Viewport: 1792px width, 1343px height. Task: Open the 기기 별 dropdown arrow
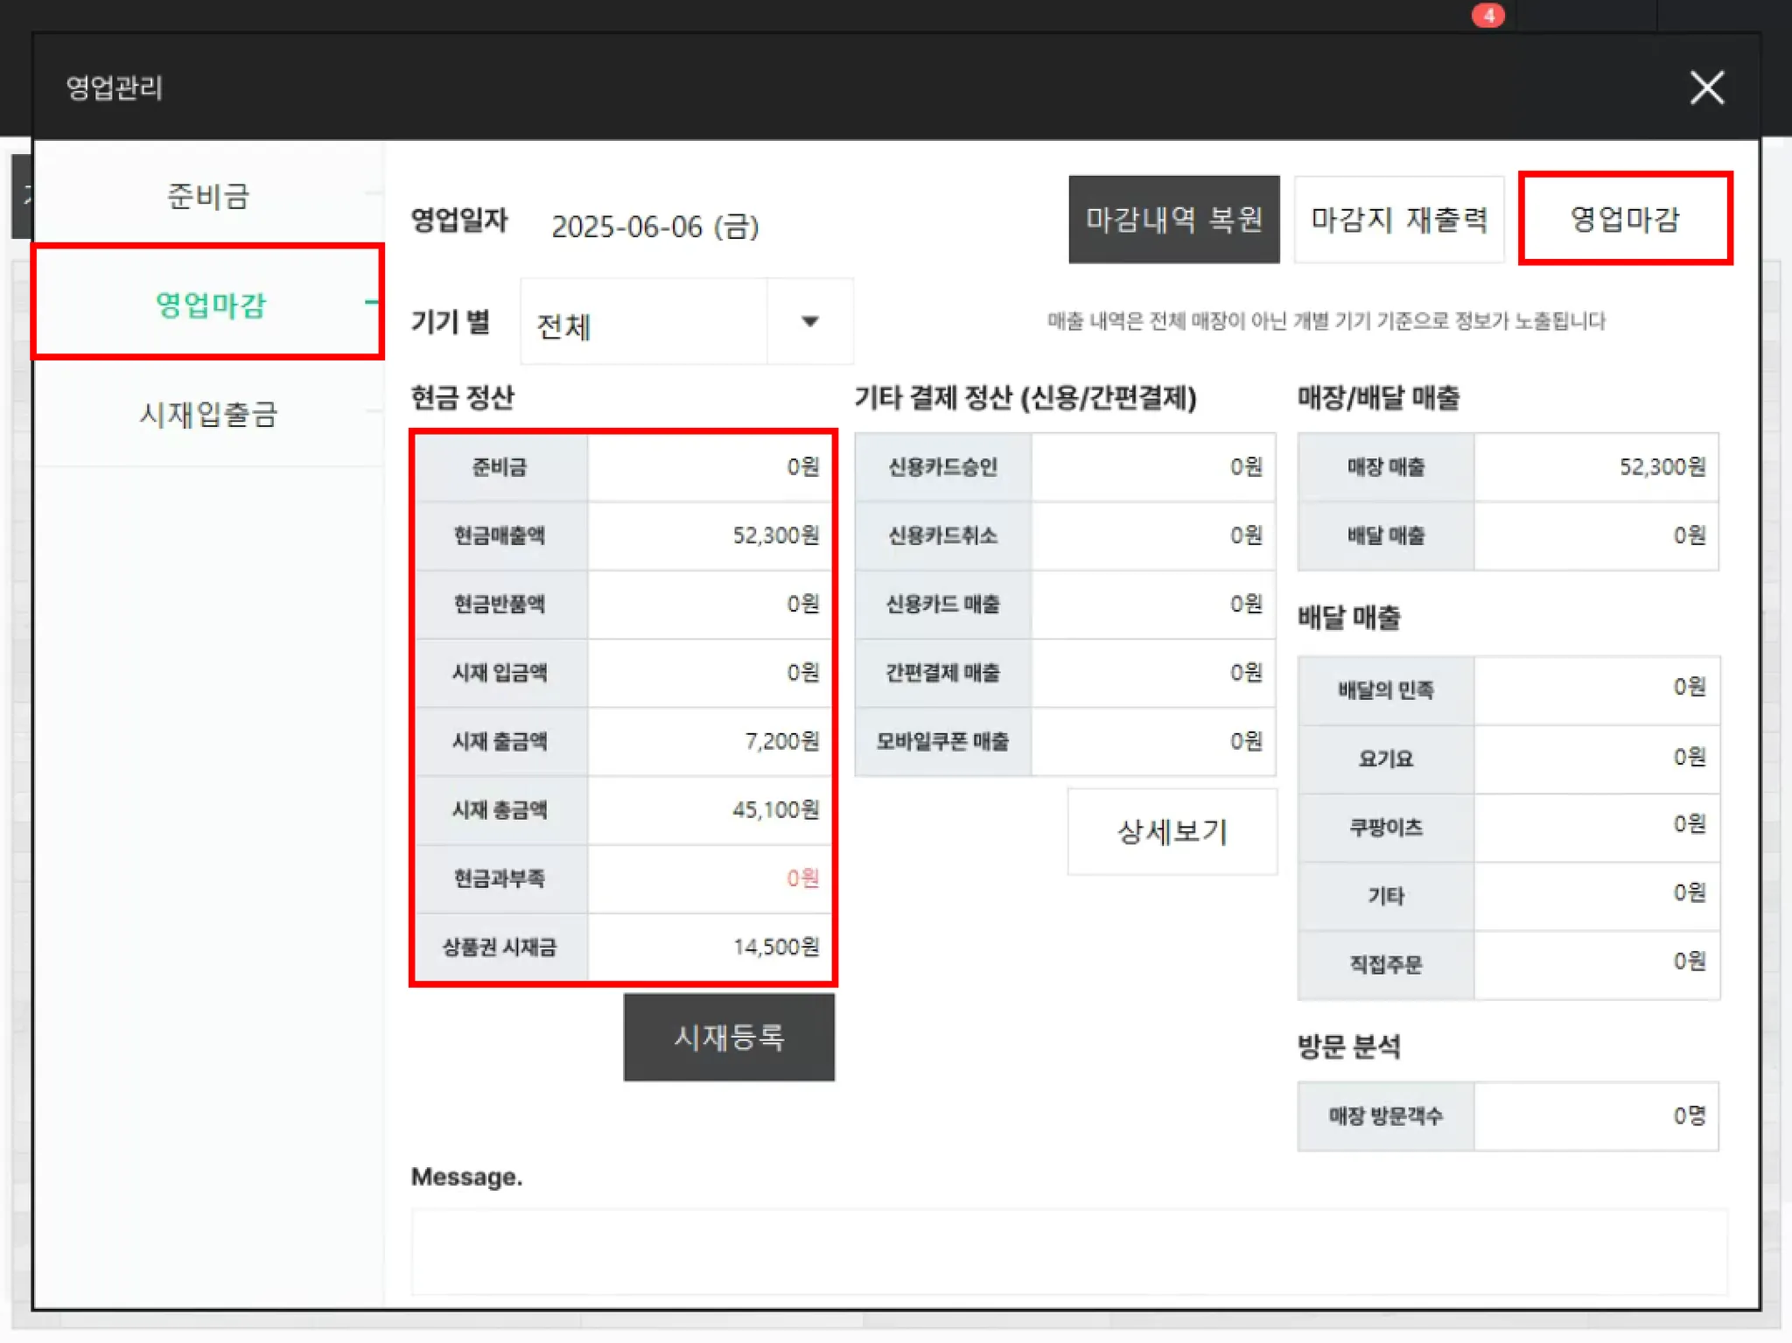(x=810, y=322)
